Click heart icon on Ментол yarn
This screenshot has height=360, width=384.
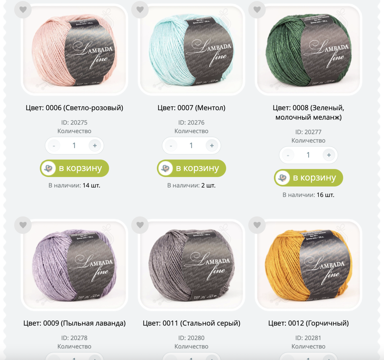click(x=140, y=10)
